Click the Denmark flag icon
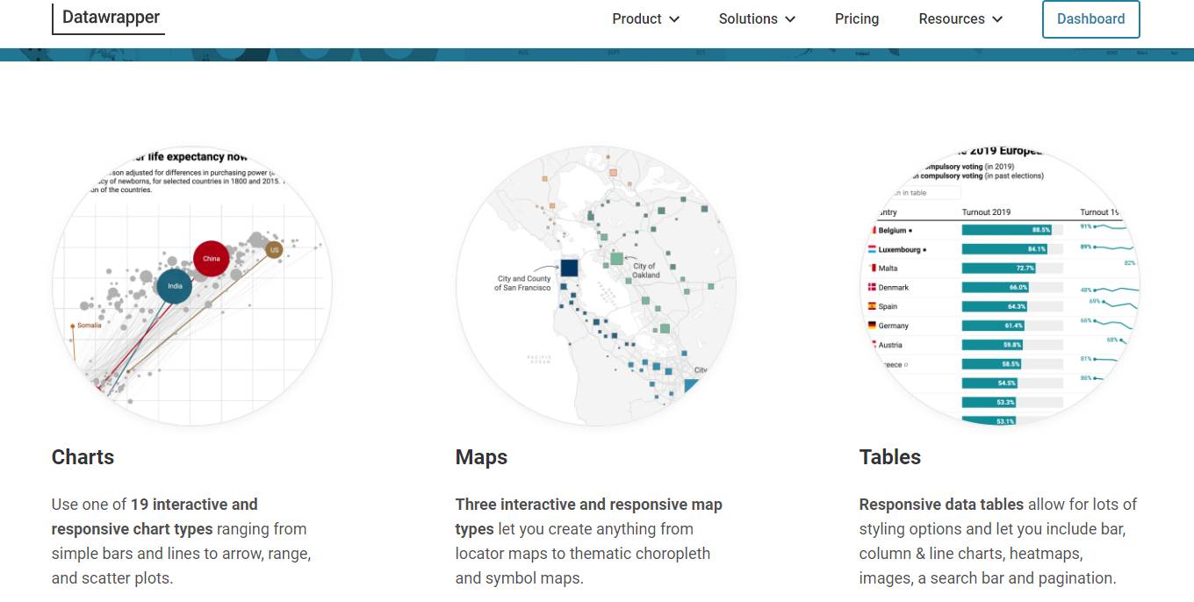 (x=871, y=287)
